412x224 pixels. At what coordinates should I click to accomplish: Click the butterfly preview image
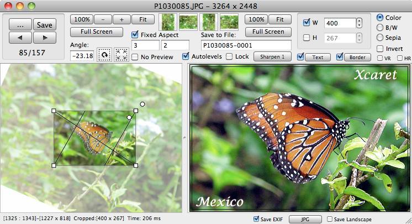300,138
